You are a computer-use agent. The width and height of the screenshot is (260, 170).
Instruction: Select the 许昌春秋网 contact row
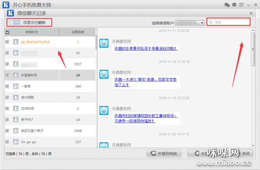tap(50, 75)
